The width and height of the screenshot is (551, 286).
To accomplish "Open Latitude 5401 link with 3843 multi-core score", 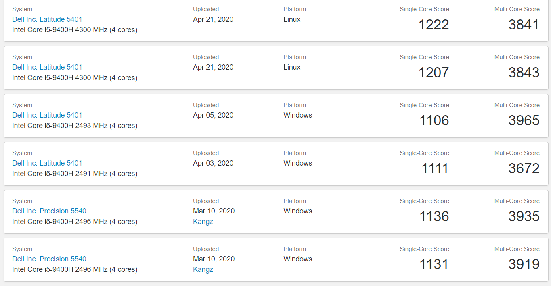I will (47, 67).
